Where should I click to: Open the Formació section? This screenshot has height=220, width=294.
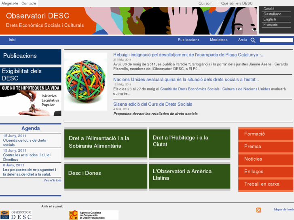(x=266, y=134)
